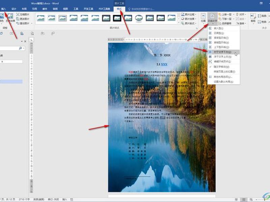
Task: Click 设置为默认布局 (Set as Default Layout)
Action: coord(224,82)
